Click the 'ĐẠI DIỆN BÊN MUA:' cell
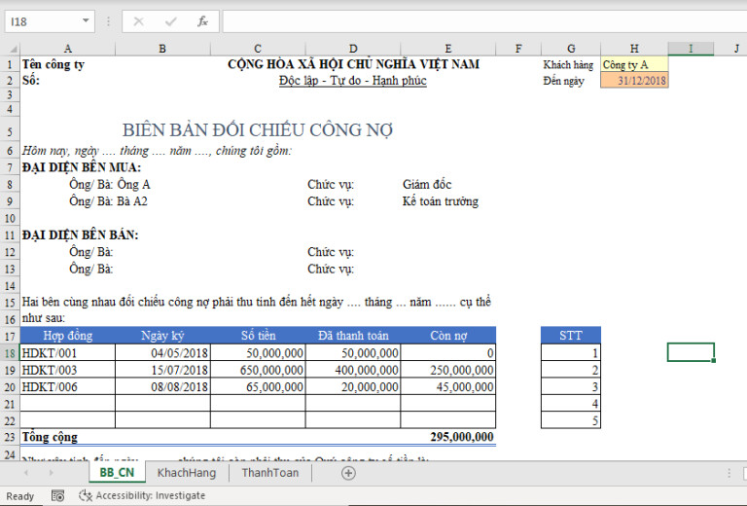This screenshot has height=506, width=747. coord(82,167)
